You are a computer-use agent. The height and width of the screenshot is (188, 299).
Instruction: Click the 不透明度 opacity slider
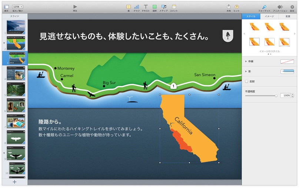[261, 95]
